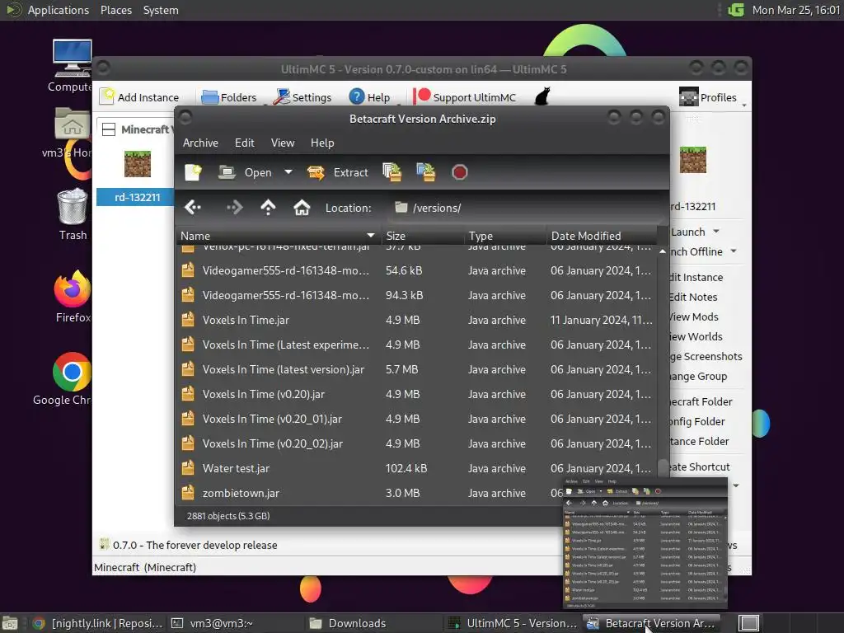Screen dimensions: 844x633
Task: Sort by Date Modified column header
Action: point(602,236)
